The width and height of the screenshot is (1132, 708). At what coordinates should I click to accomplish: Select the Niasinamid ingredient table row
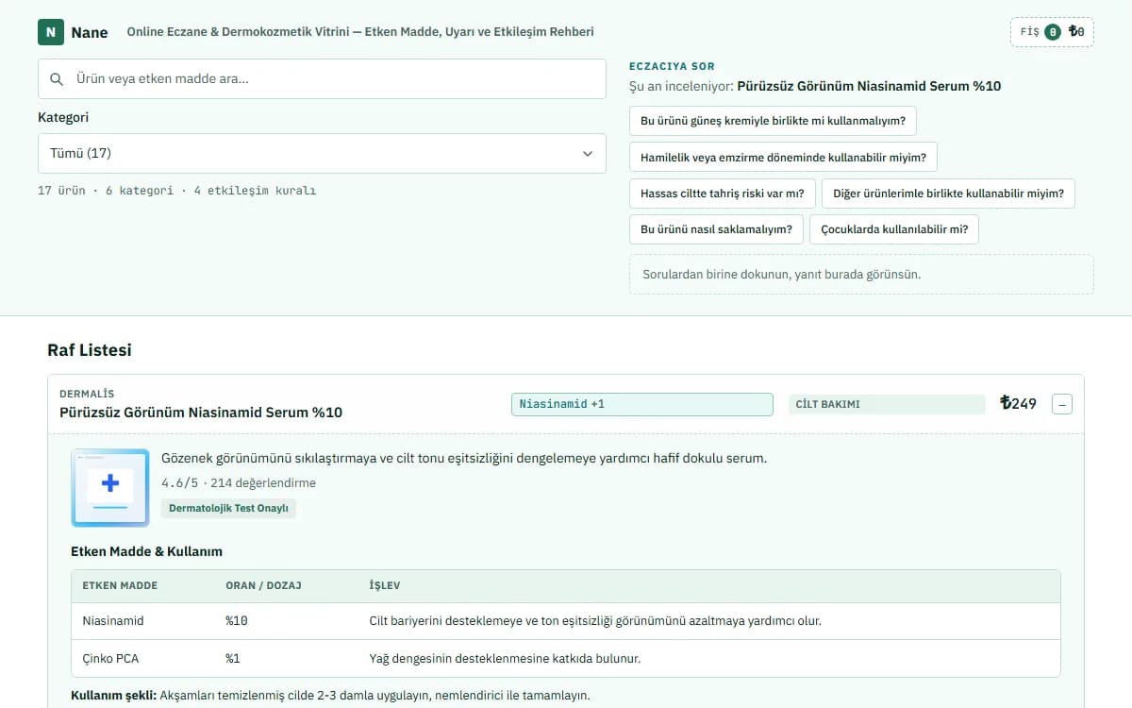pos(566,621)
